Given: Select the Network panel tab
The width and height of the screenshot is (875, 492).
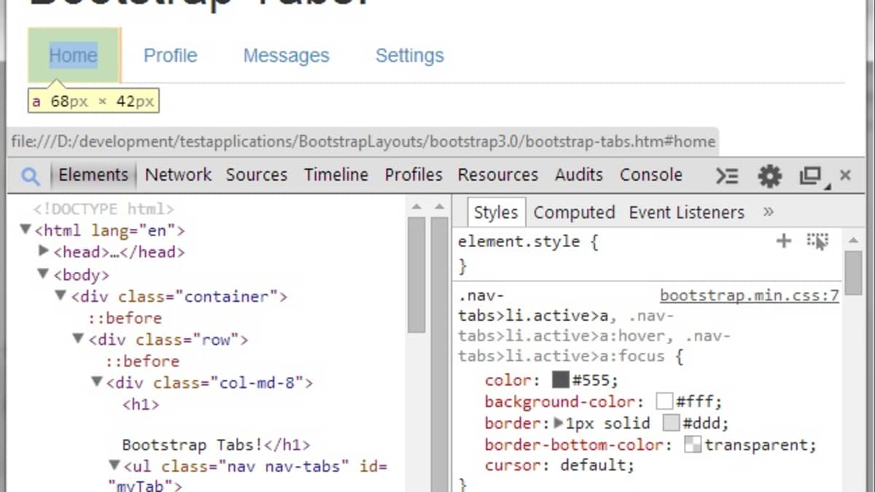Looking at the screenshot, I should [178, 175].
